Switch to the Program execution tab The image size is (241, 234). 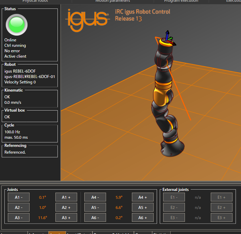(x=181, y=1)
